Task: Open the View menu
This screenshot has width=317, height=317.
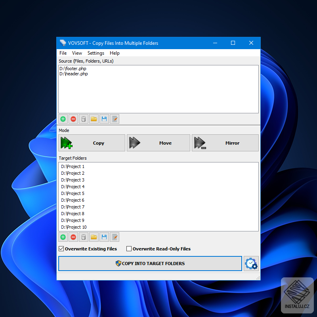Action: tap(77, 53)
